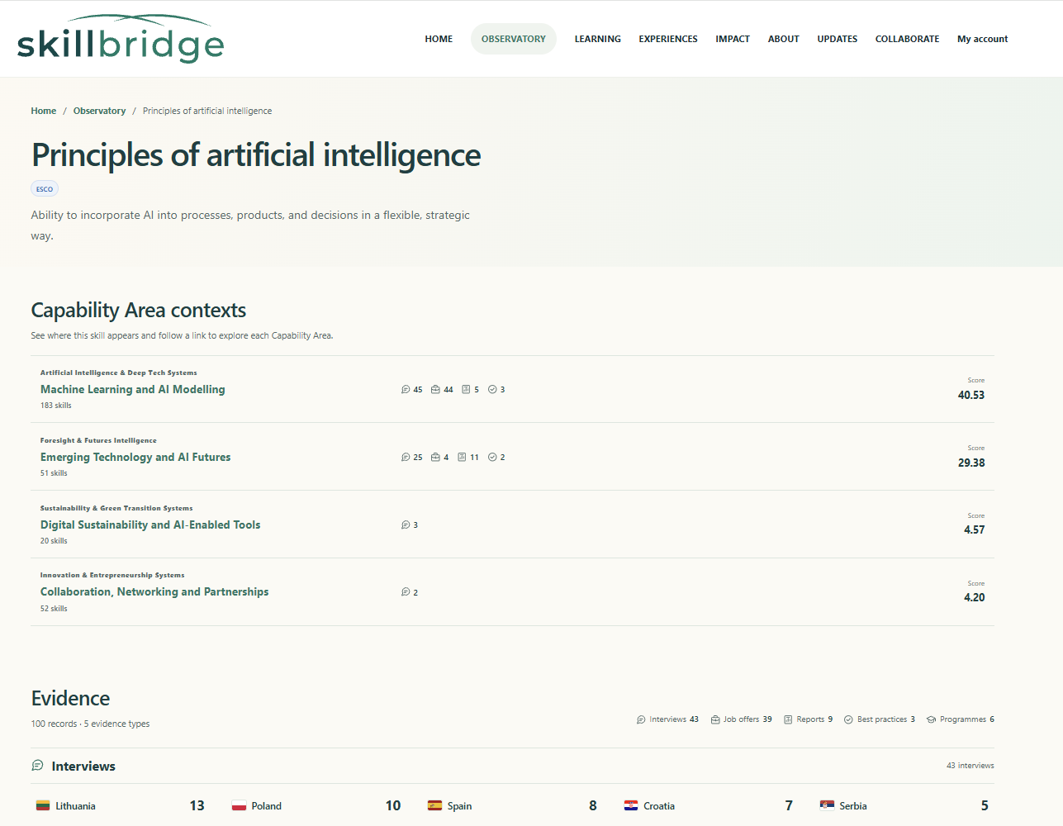Open Emerging Technology and AI Futures
The image size is (1063, 826).
tap(135, 457)
